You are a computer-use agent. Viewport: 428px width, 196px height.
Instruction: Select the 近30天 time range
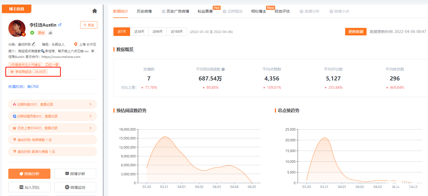pos(139,32)
